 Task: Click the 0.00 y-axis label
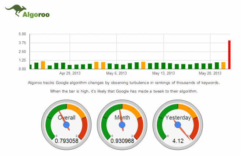22,69
